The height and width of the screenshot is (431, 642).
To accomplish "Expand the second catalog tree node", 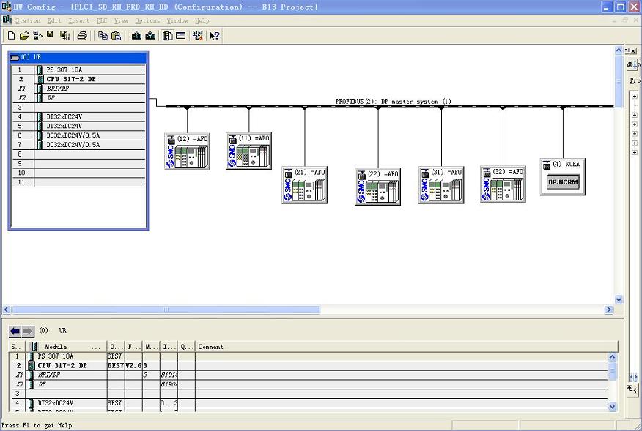I will coord(635,114).
